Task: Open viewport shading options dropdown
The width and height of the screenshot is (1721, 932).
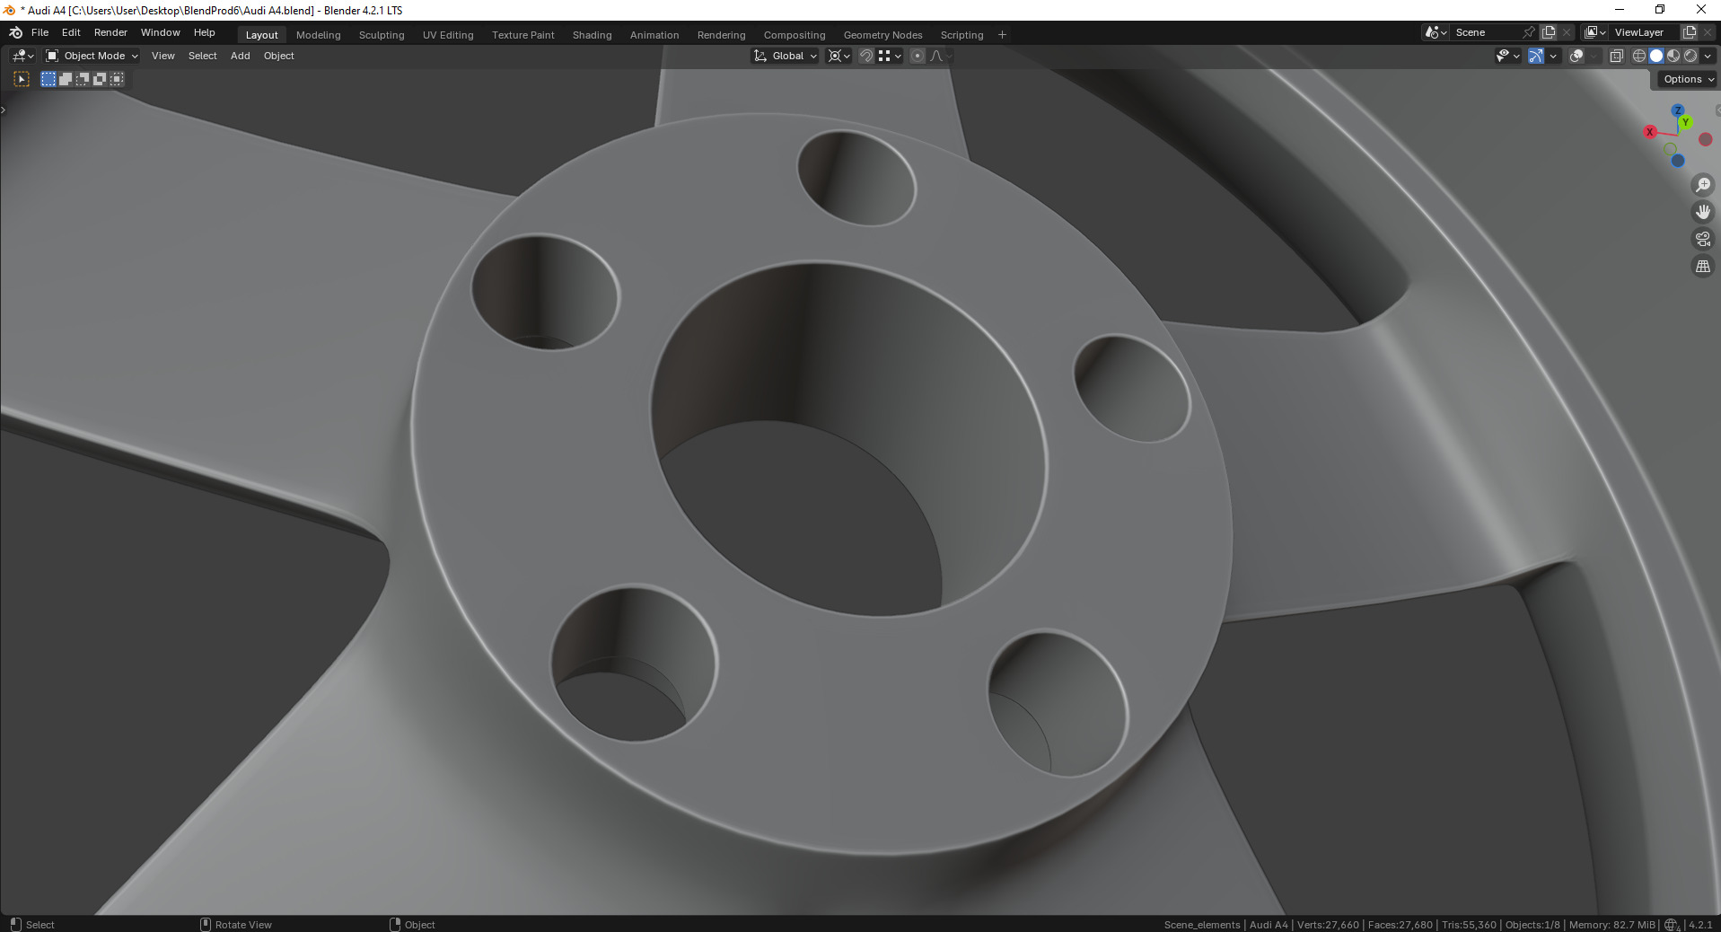Action: pos(1708,56)
